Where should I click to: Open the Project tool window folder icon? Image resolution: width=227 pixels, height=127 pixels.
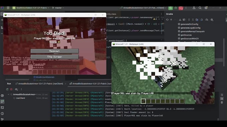coord(2,14)
